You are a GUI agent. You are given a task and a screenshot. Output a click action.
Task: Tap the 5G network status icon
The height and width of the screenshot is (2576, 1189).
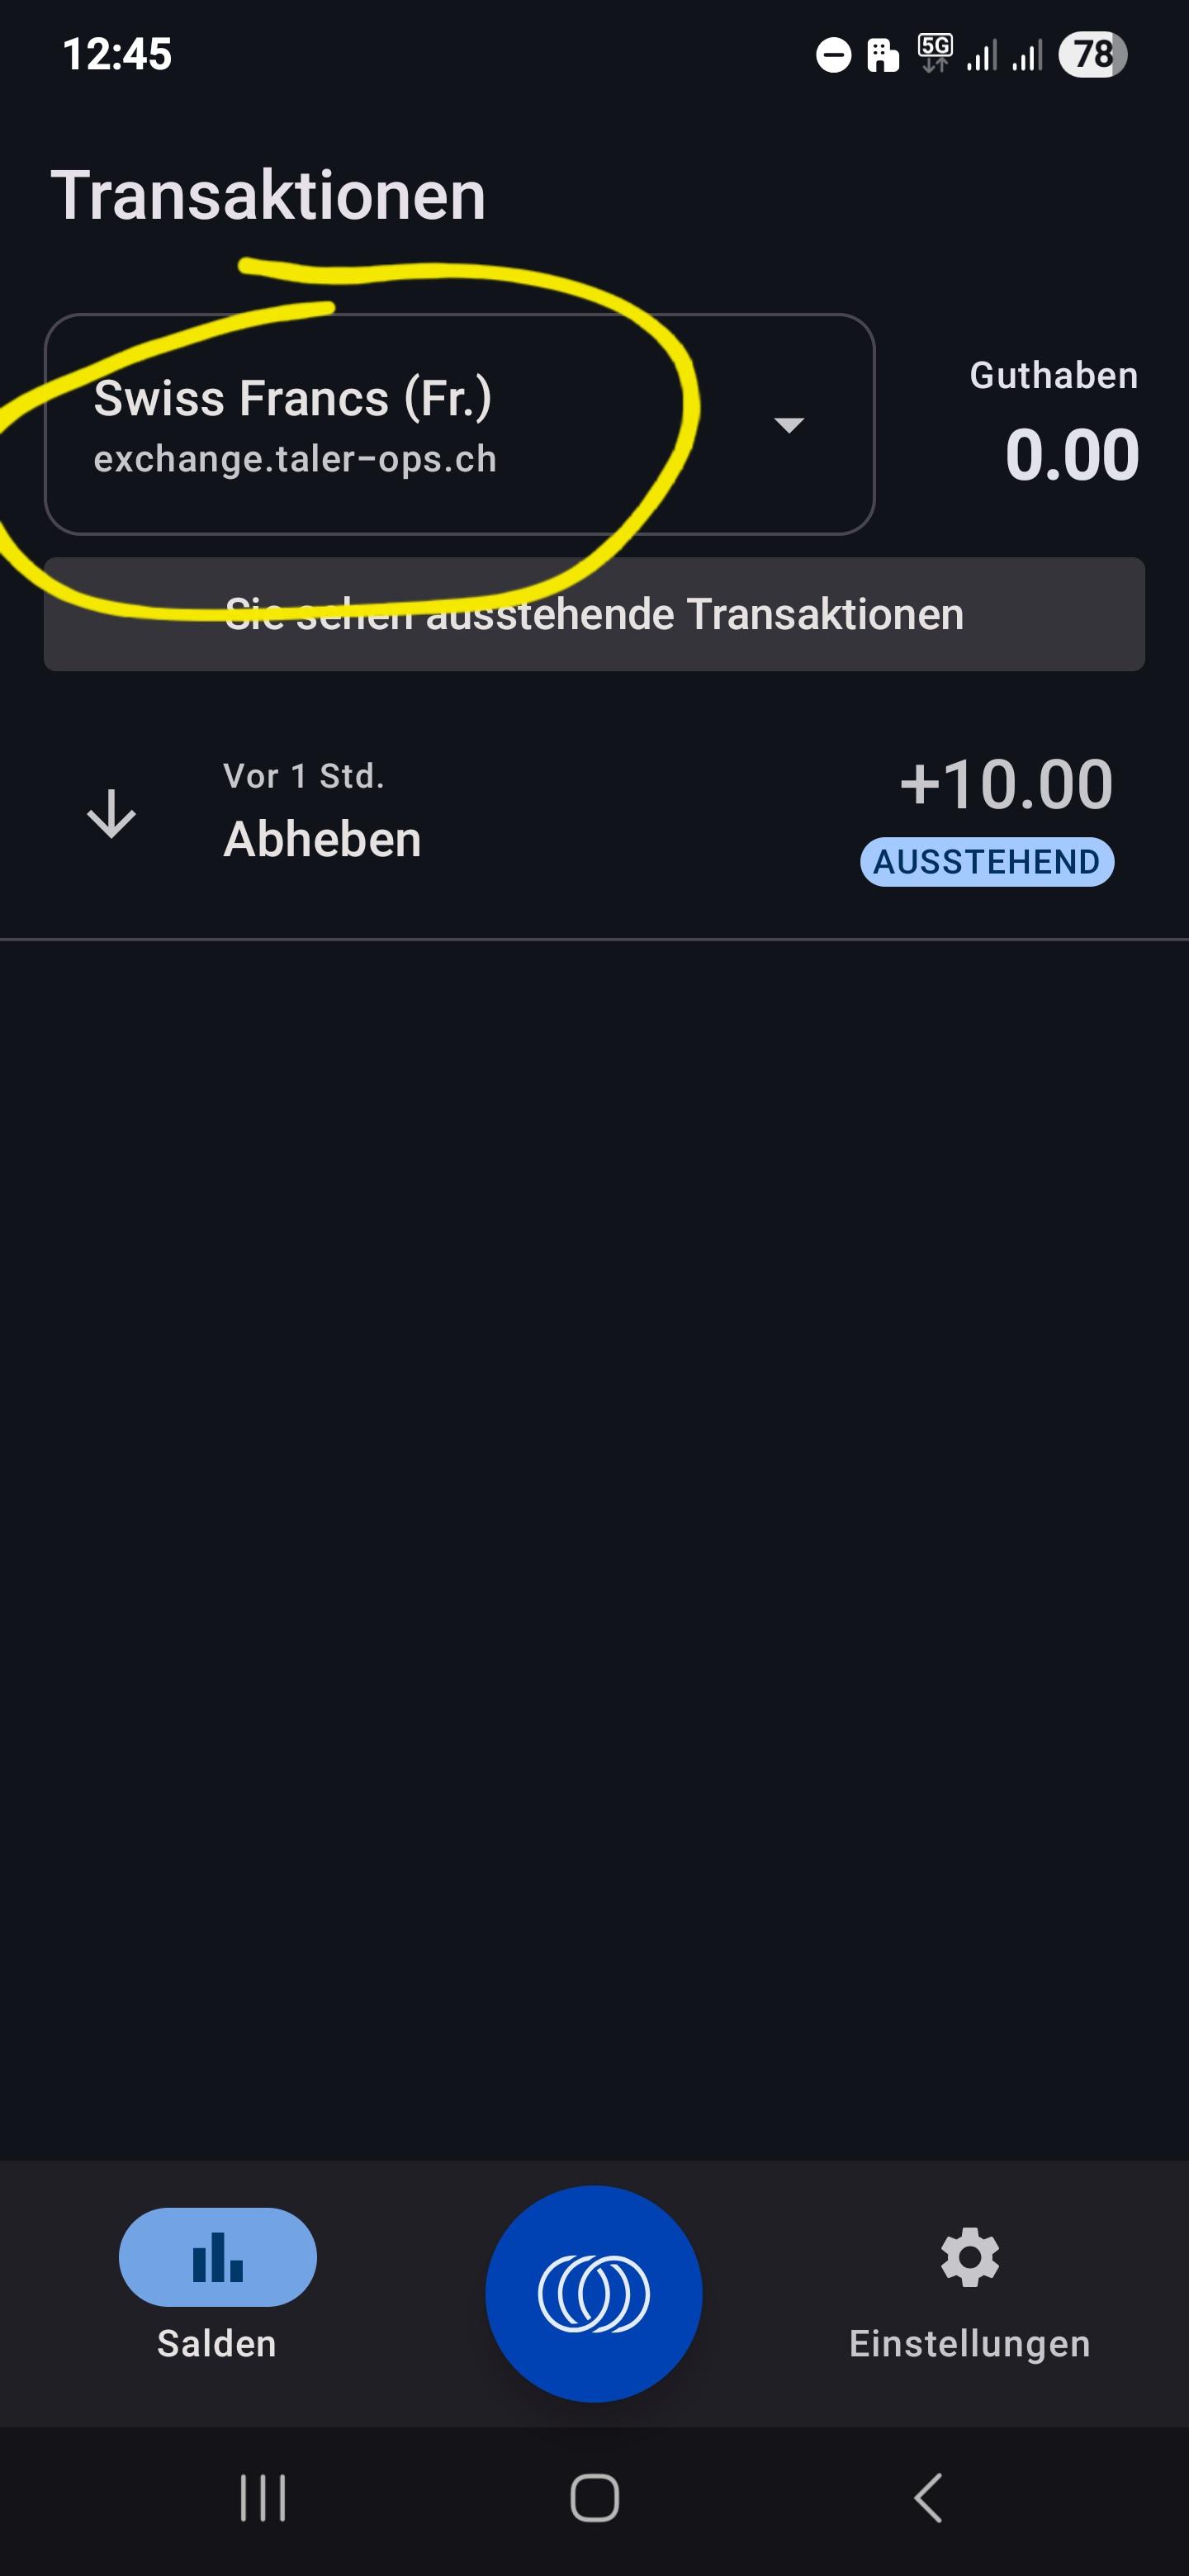(935, 54)
